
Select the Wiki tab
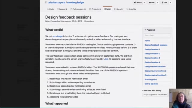point(107,9)
